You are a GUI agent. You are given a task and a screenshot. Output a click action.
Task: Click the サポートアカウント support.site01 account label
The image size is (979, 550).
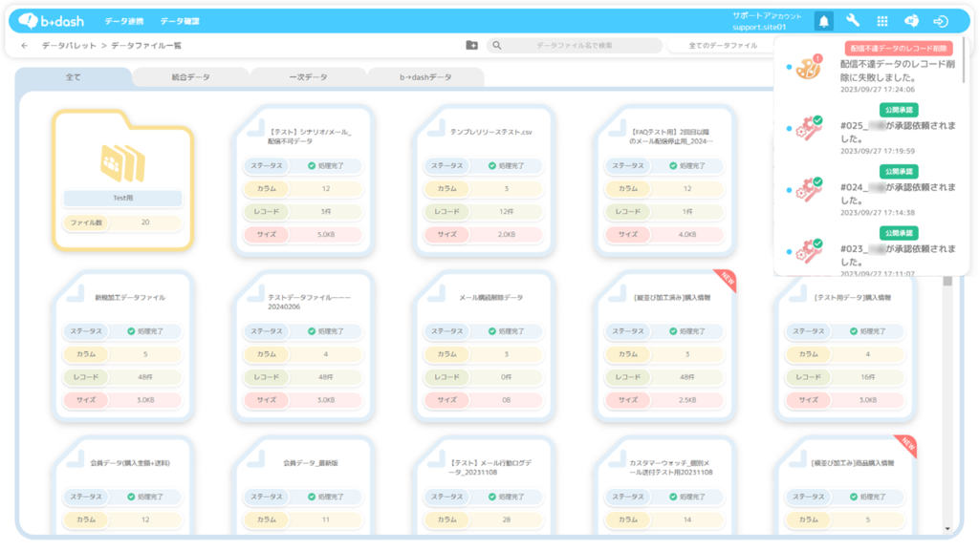tap(767, 21)
